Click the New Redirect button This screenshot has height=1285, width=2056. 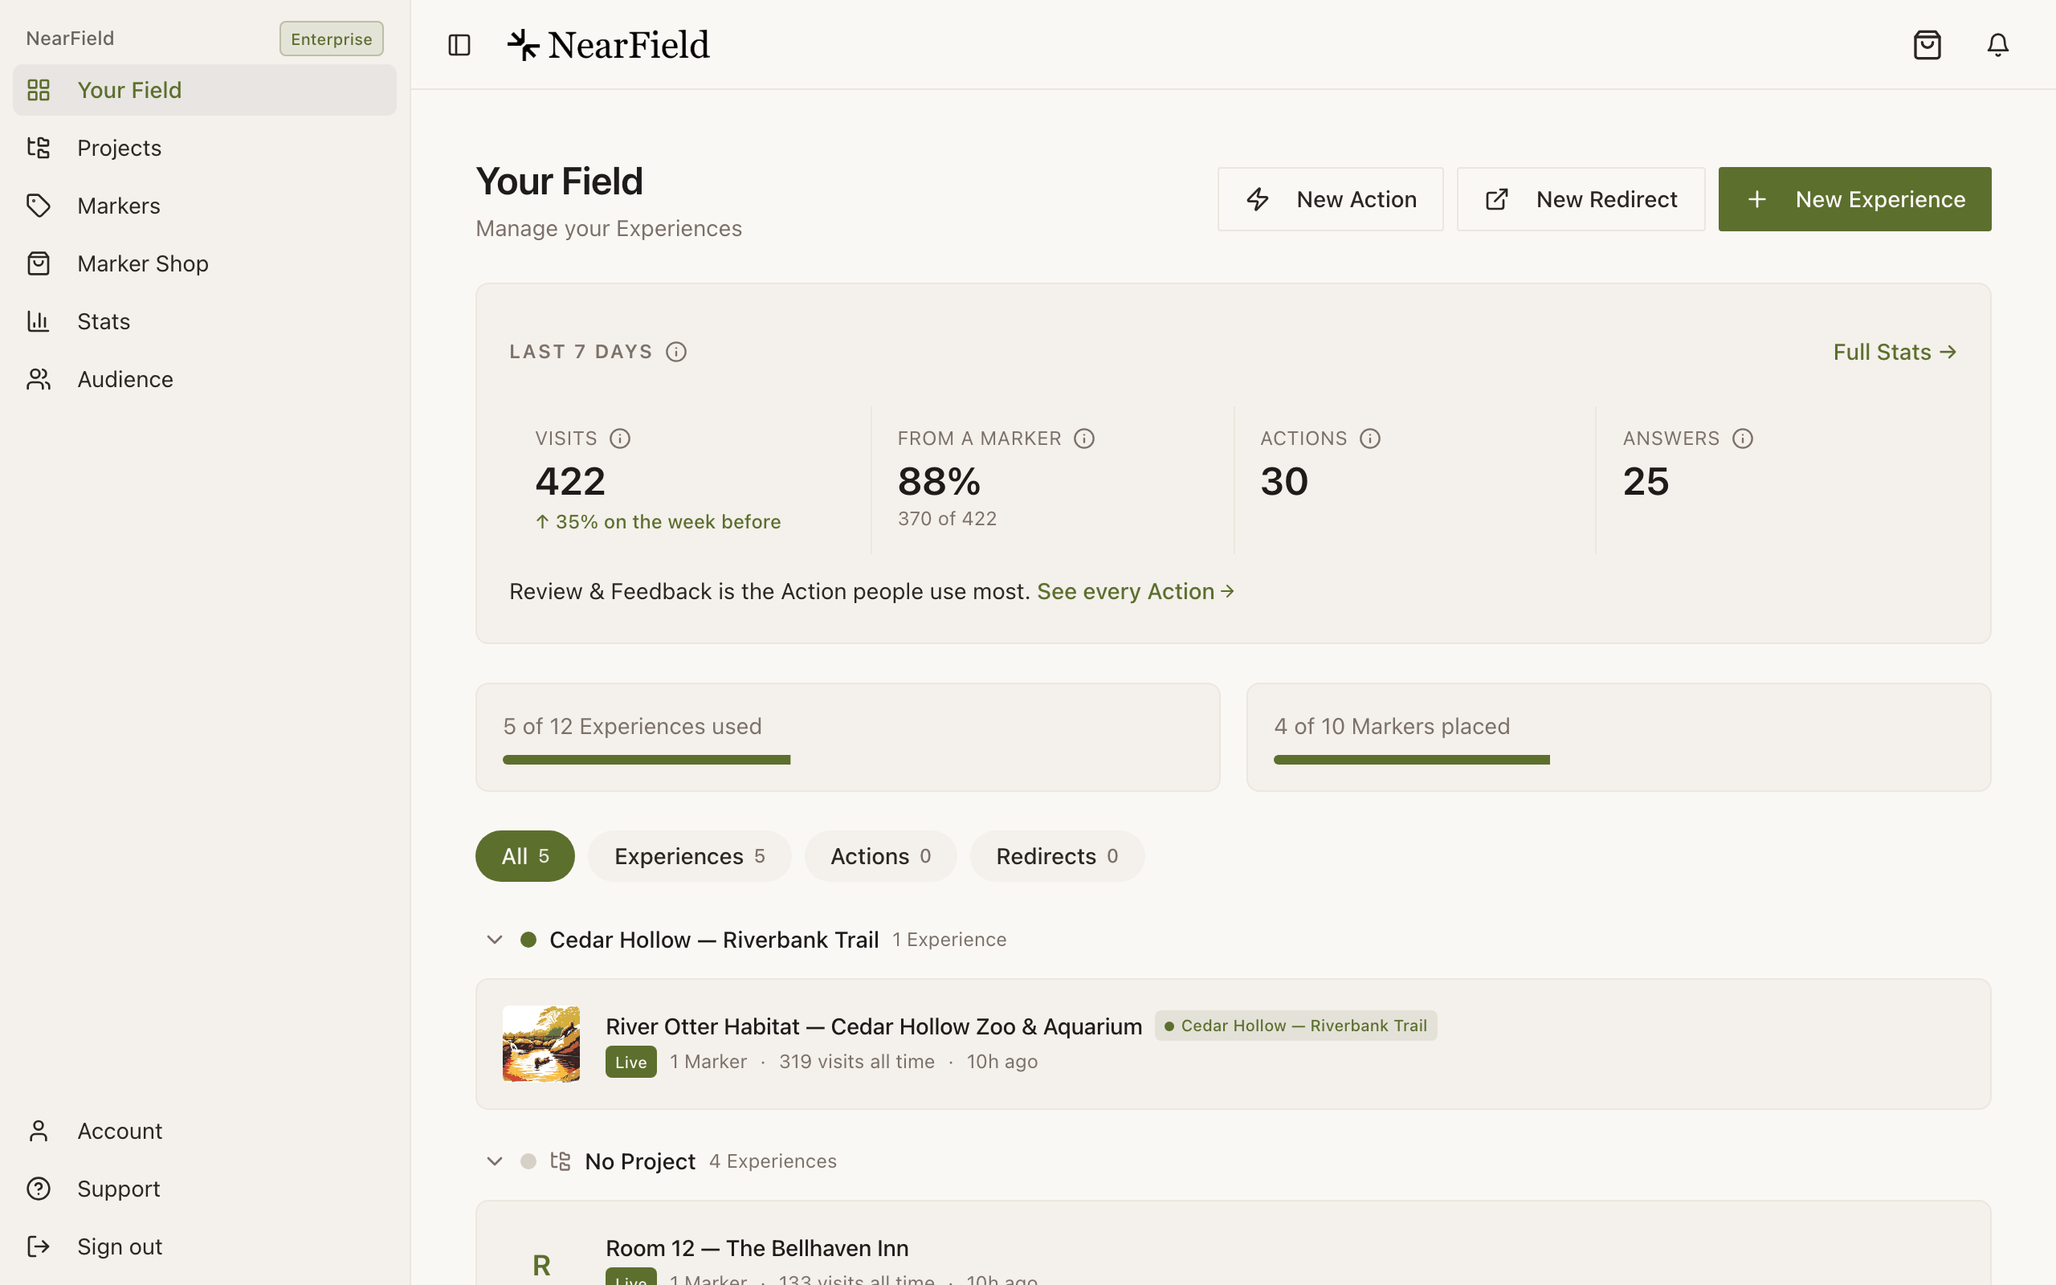pos(1581,199)
